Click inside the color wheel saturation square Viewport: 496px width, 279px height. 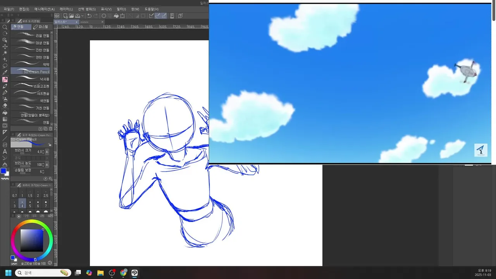click(32, 241)
